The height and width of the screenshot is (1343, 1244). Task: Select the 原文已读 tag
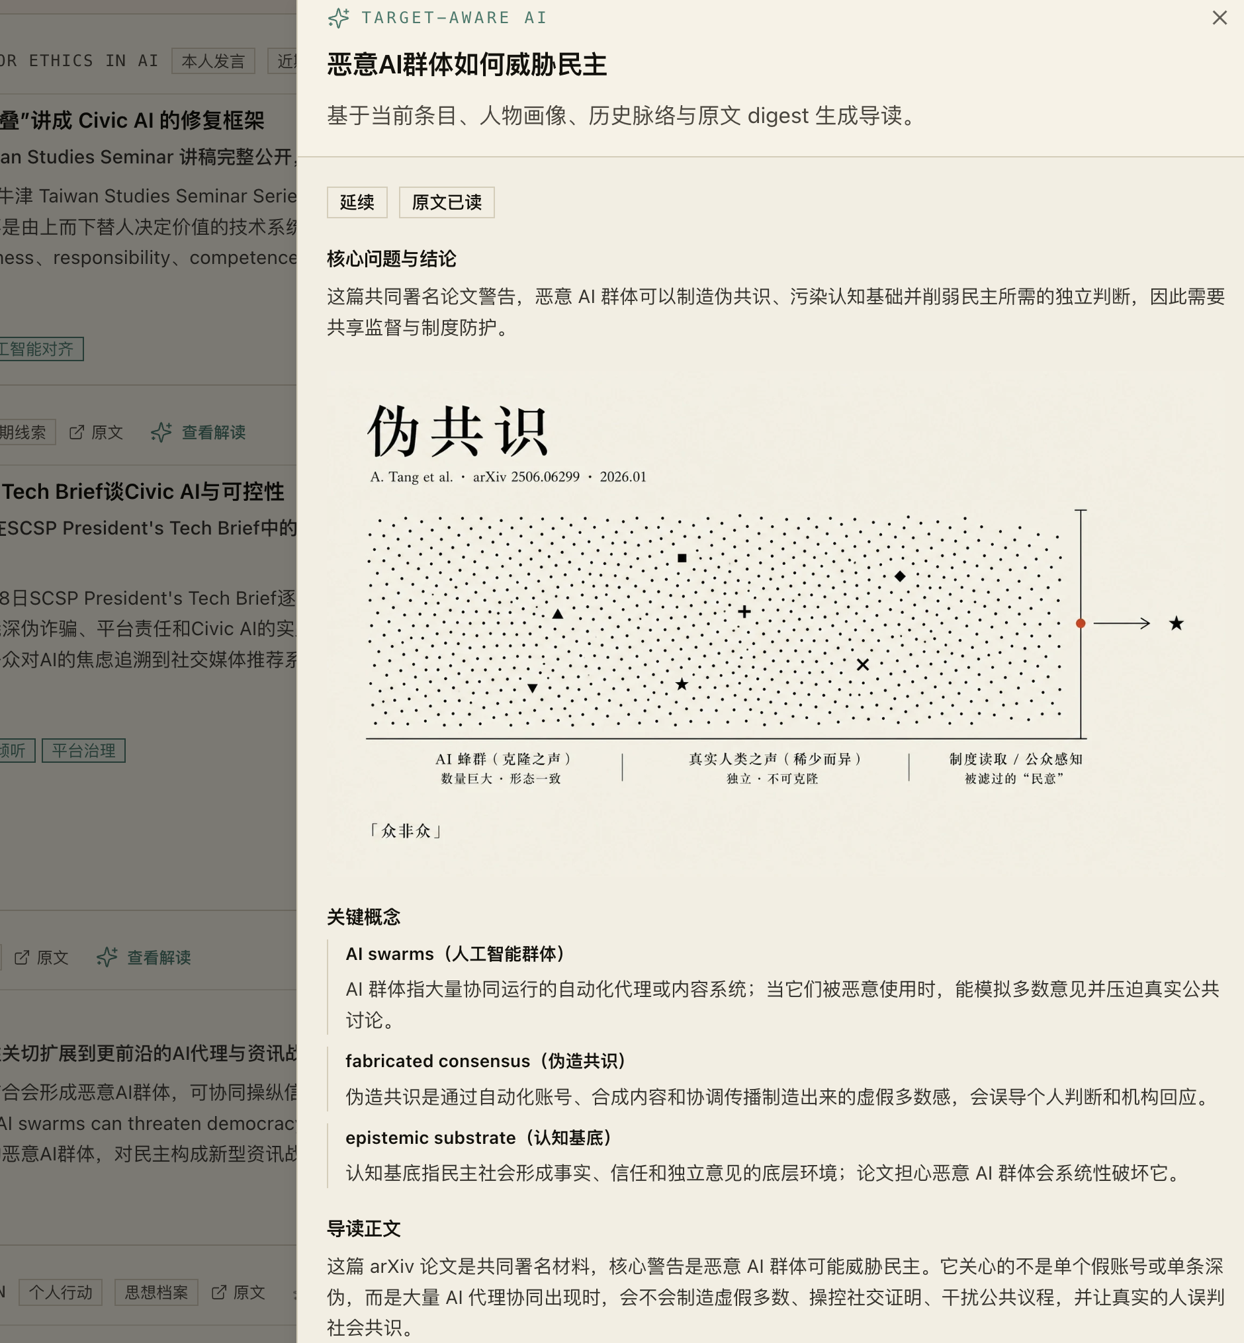point(446,202)
